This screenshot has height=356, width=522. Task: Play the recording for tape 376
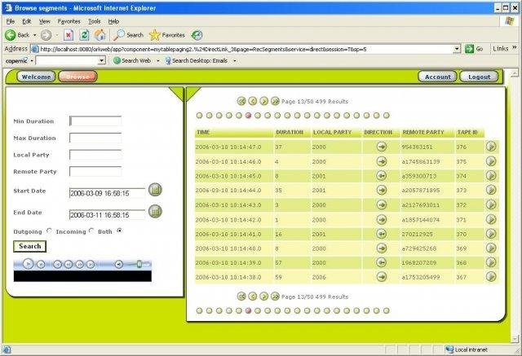(x=491, y=147)
